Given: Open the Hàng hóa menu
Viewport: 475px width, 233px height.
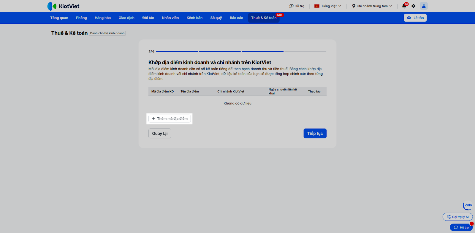Looking at the screenshot, I should coord(103,18).
